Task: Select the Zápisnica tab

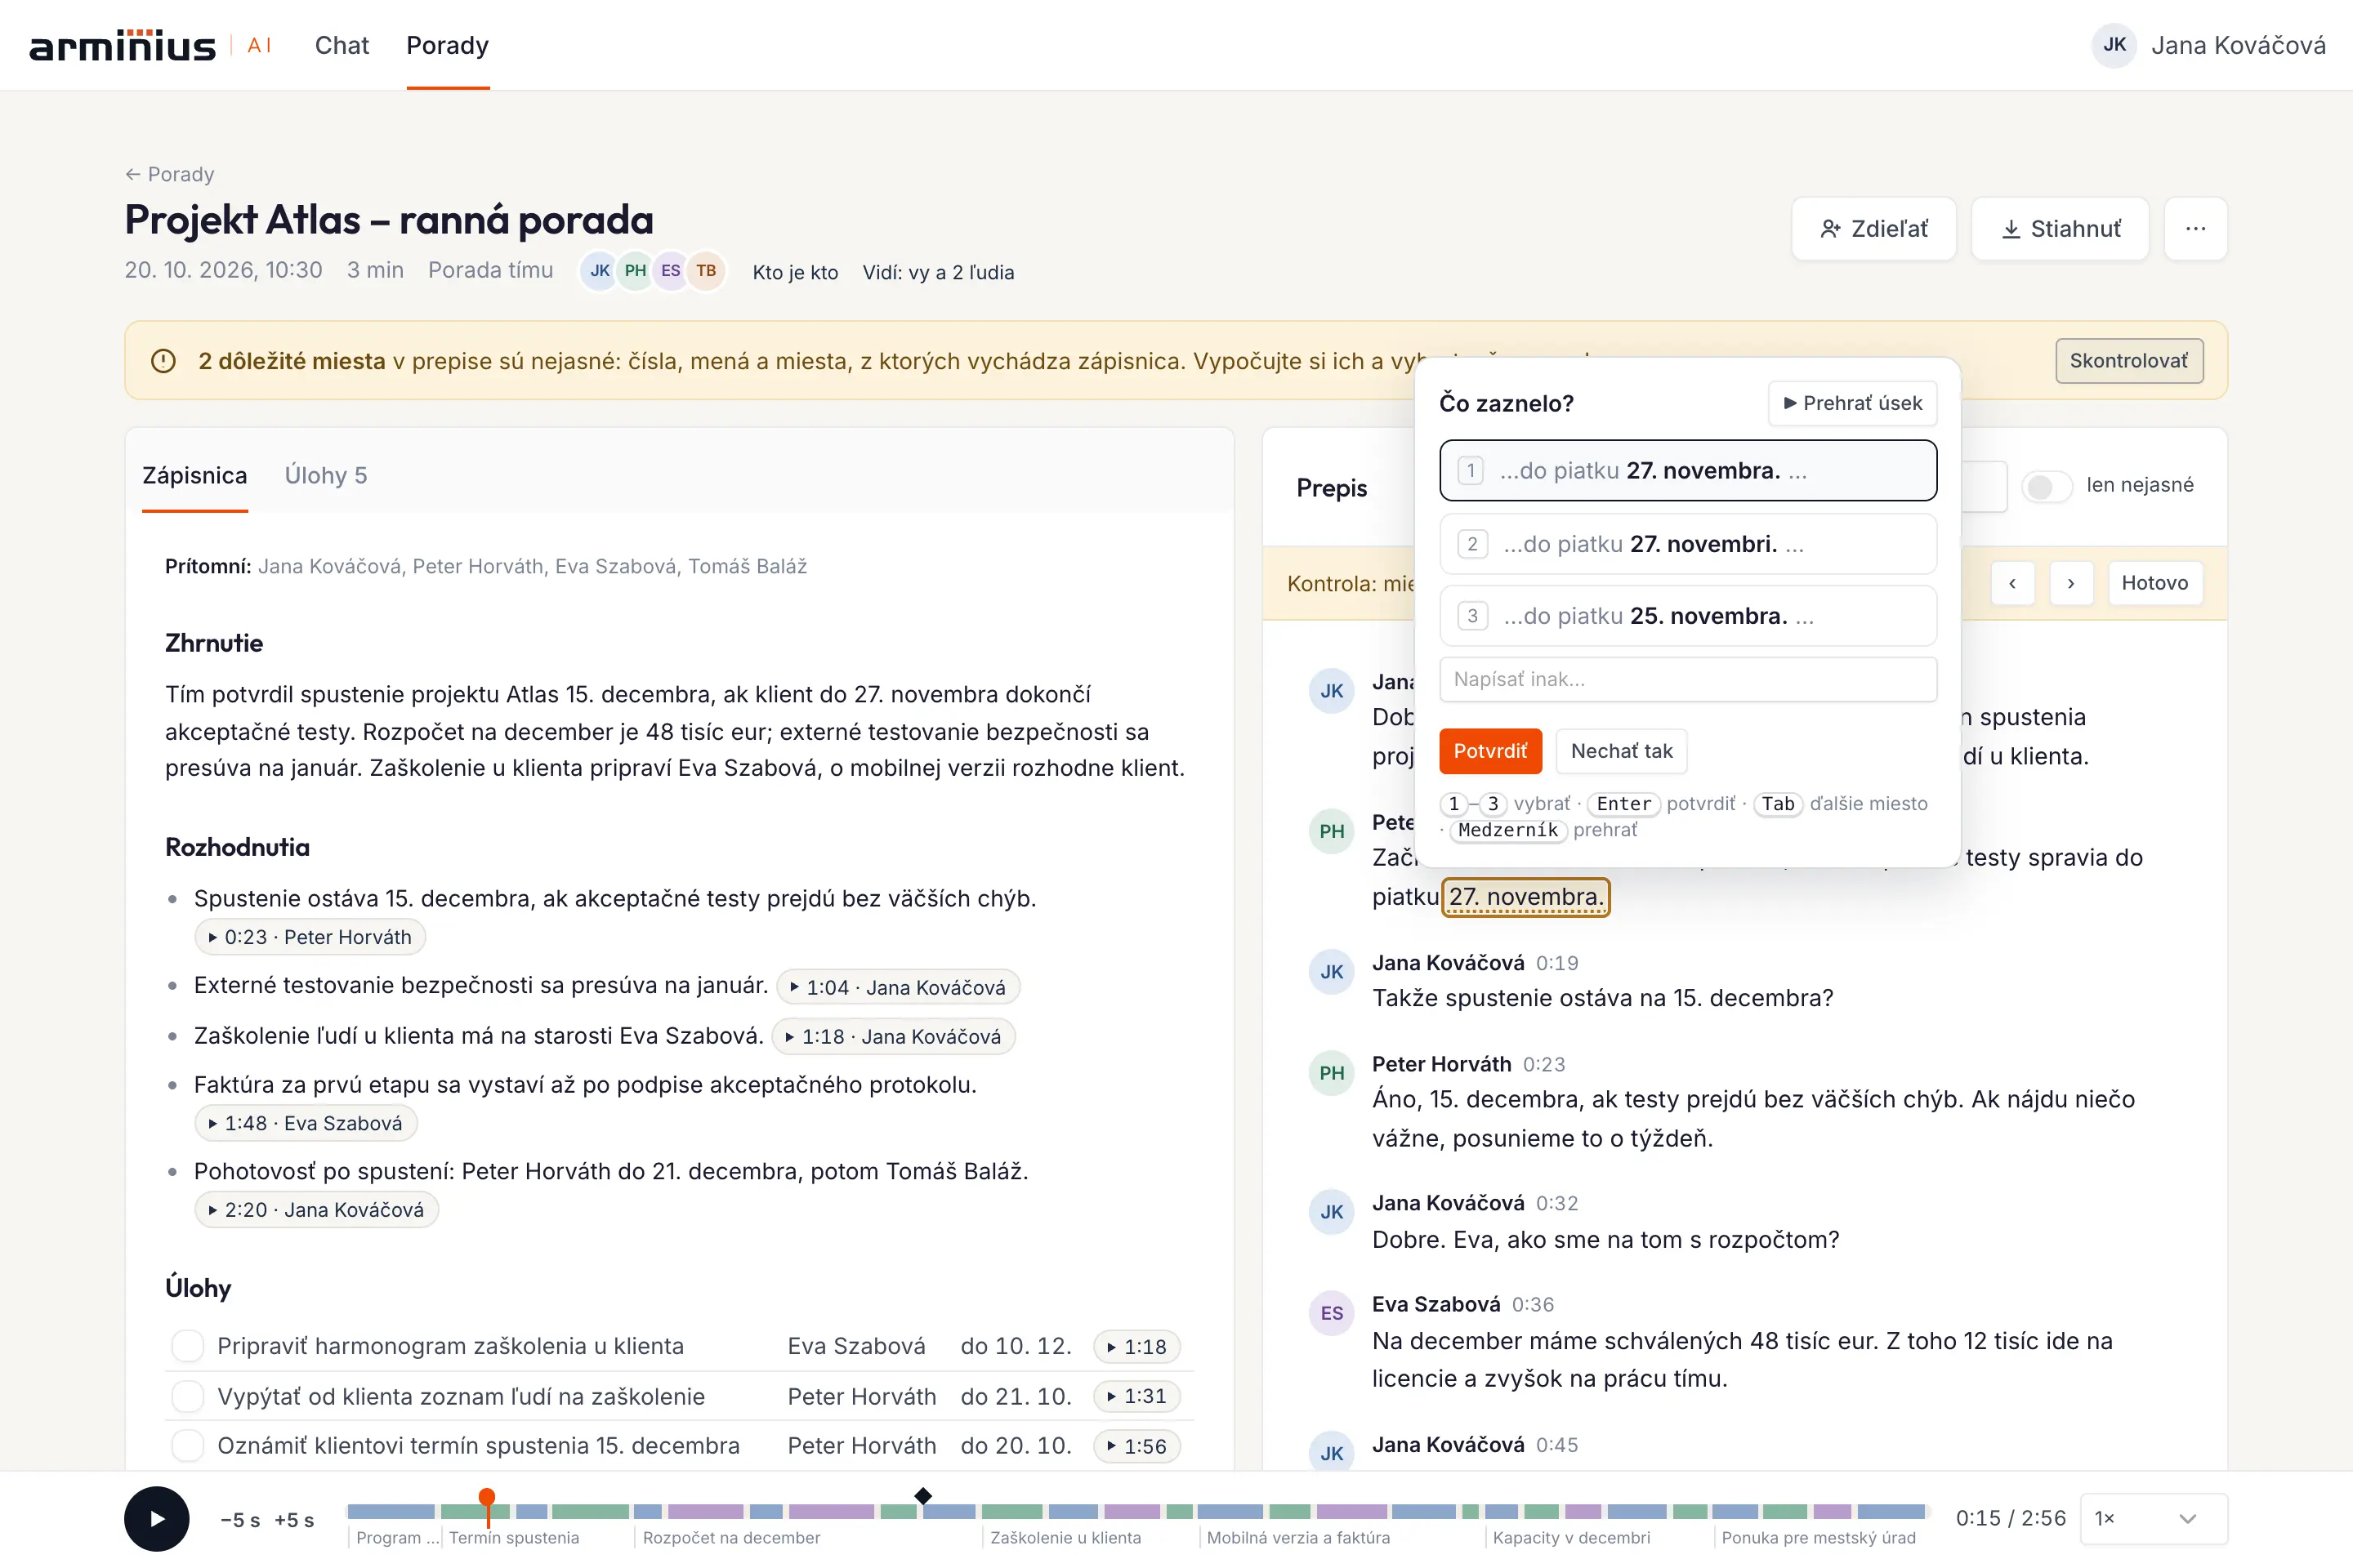Action: tap(194, 475)
